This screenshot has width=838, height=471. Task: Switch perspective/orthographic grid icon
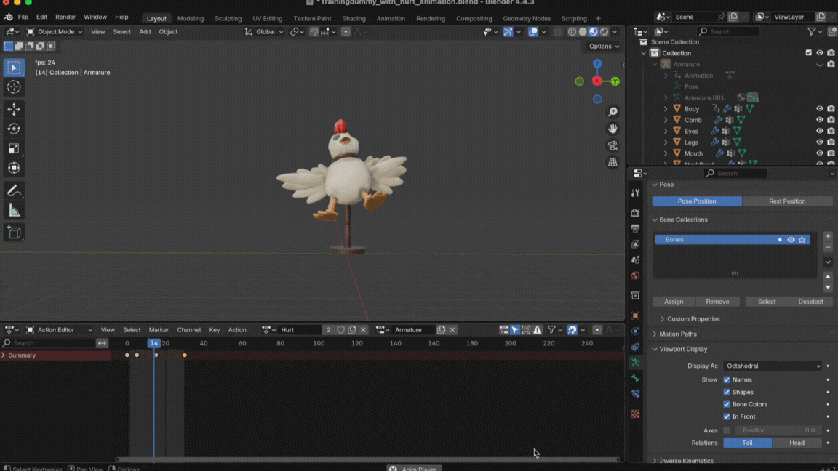[612, 162]
